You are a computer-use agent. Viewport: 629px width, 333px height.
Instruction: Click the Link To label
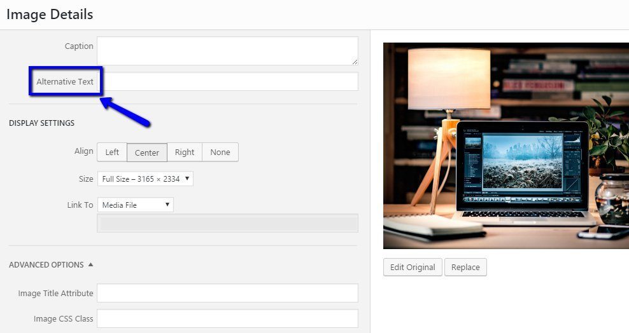(80, 205)
